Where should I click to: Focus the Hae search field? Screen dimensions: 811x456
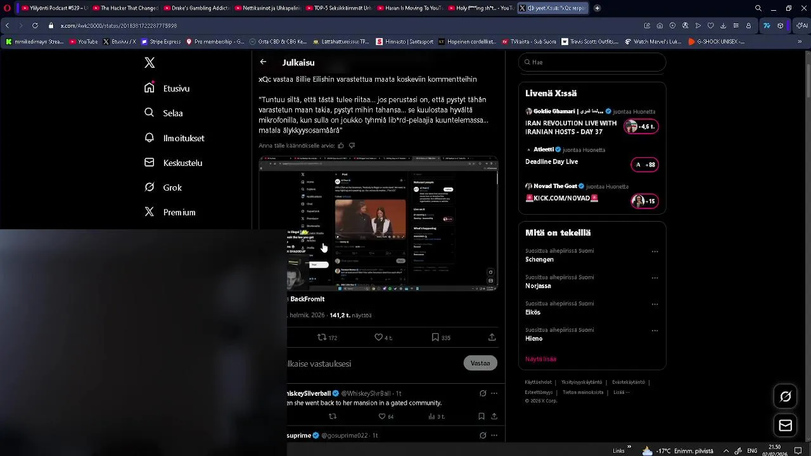[x=592, y=62]
